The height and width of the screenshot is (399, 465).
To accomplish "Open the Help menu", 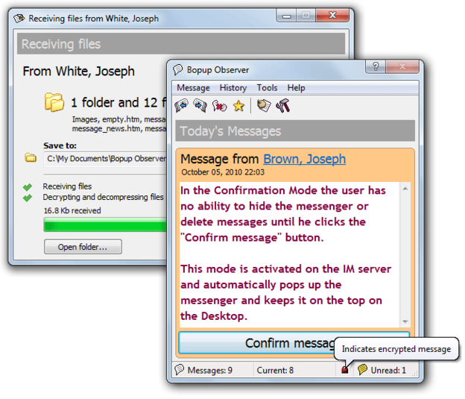I will (296, 87).
